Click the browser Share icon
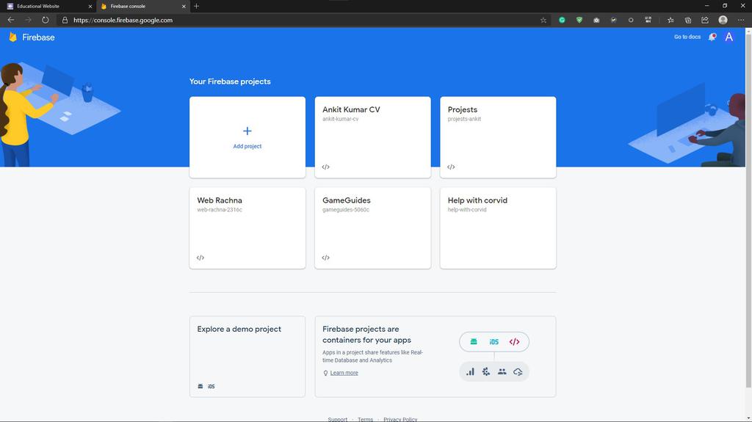 [705, 20]
